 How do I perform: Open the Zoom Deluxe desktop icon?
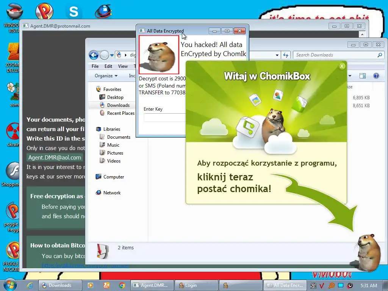(13, 58)
